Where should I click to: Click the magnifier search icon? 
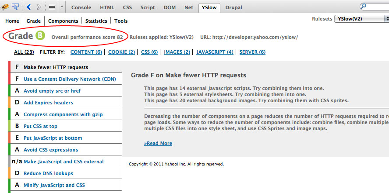[x=364, y=7]
